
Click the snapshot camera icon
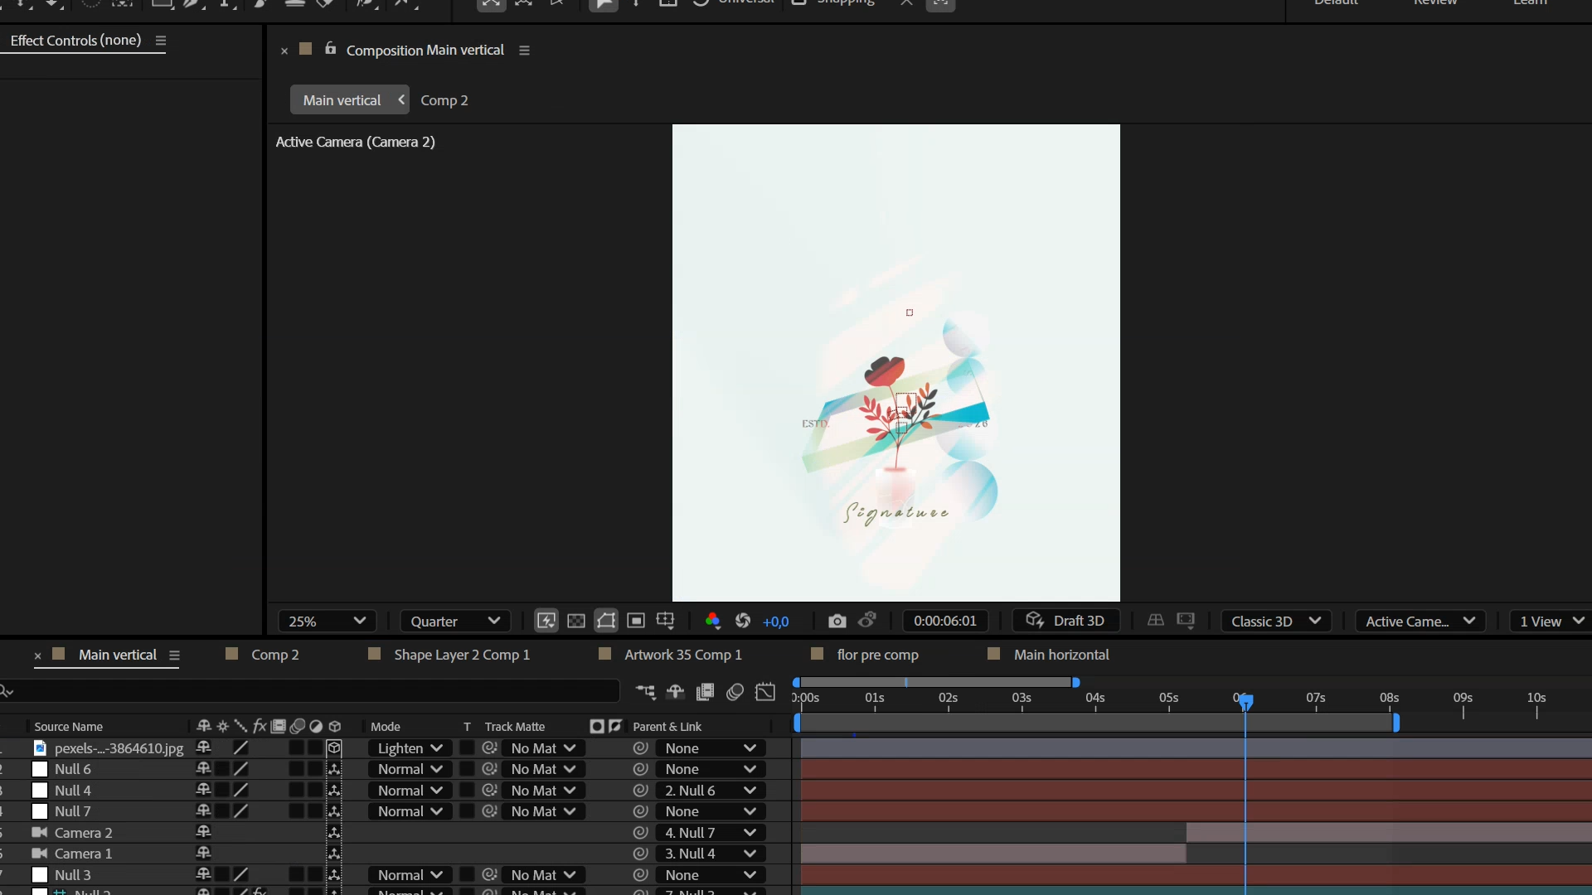837,621
